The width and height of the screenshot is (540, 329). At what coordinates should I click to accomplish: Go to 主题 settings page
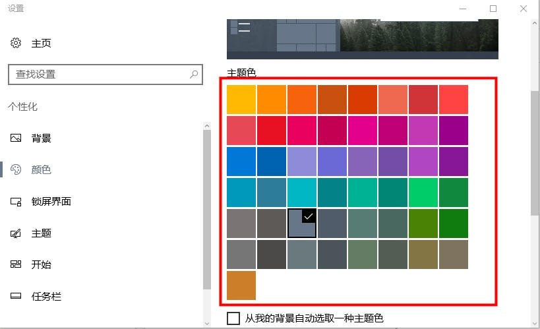[42, 233]
